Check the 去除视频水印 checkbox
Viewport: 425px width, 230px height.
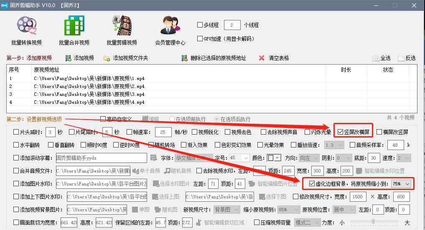[x=199, y=171]
